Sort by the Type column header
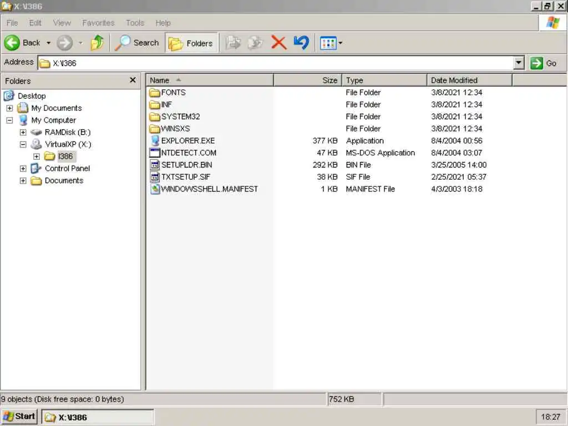The image size is (568, 426). click(x=384, y=80)
